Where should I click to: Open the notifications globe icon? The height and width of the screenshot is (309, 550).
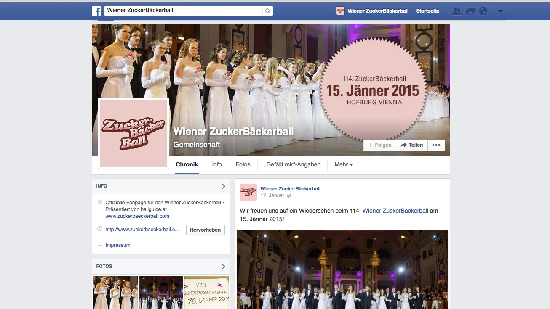coord(483,11)
